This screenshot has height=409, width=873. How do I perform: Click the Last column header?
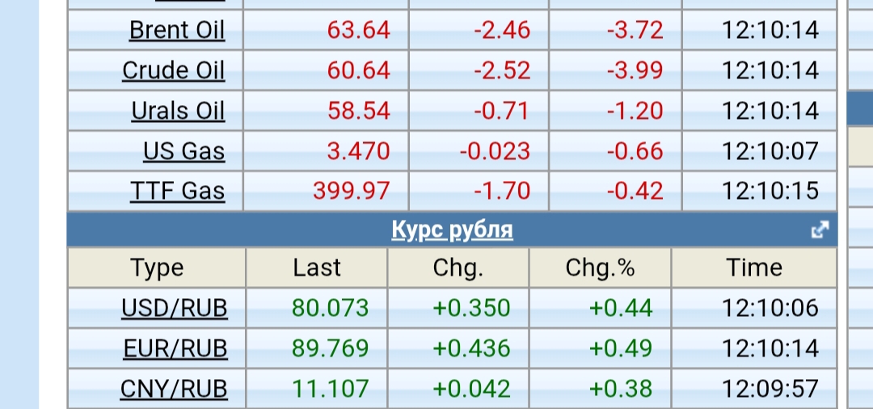click(317, 268)
